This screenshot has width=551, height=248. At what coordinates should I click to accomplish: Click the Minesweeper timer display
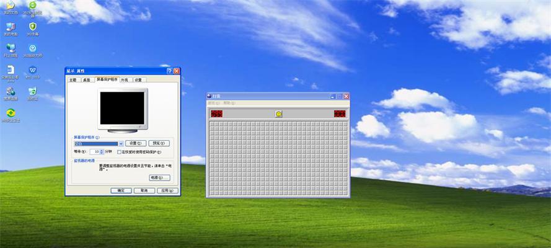click(x=340, y=114)
